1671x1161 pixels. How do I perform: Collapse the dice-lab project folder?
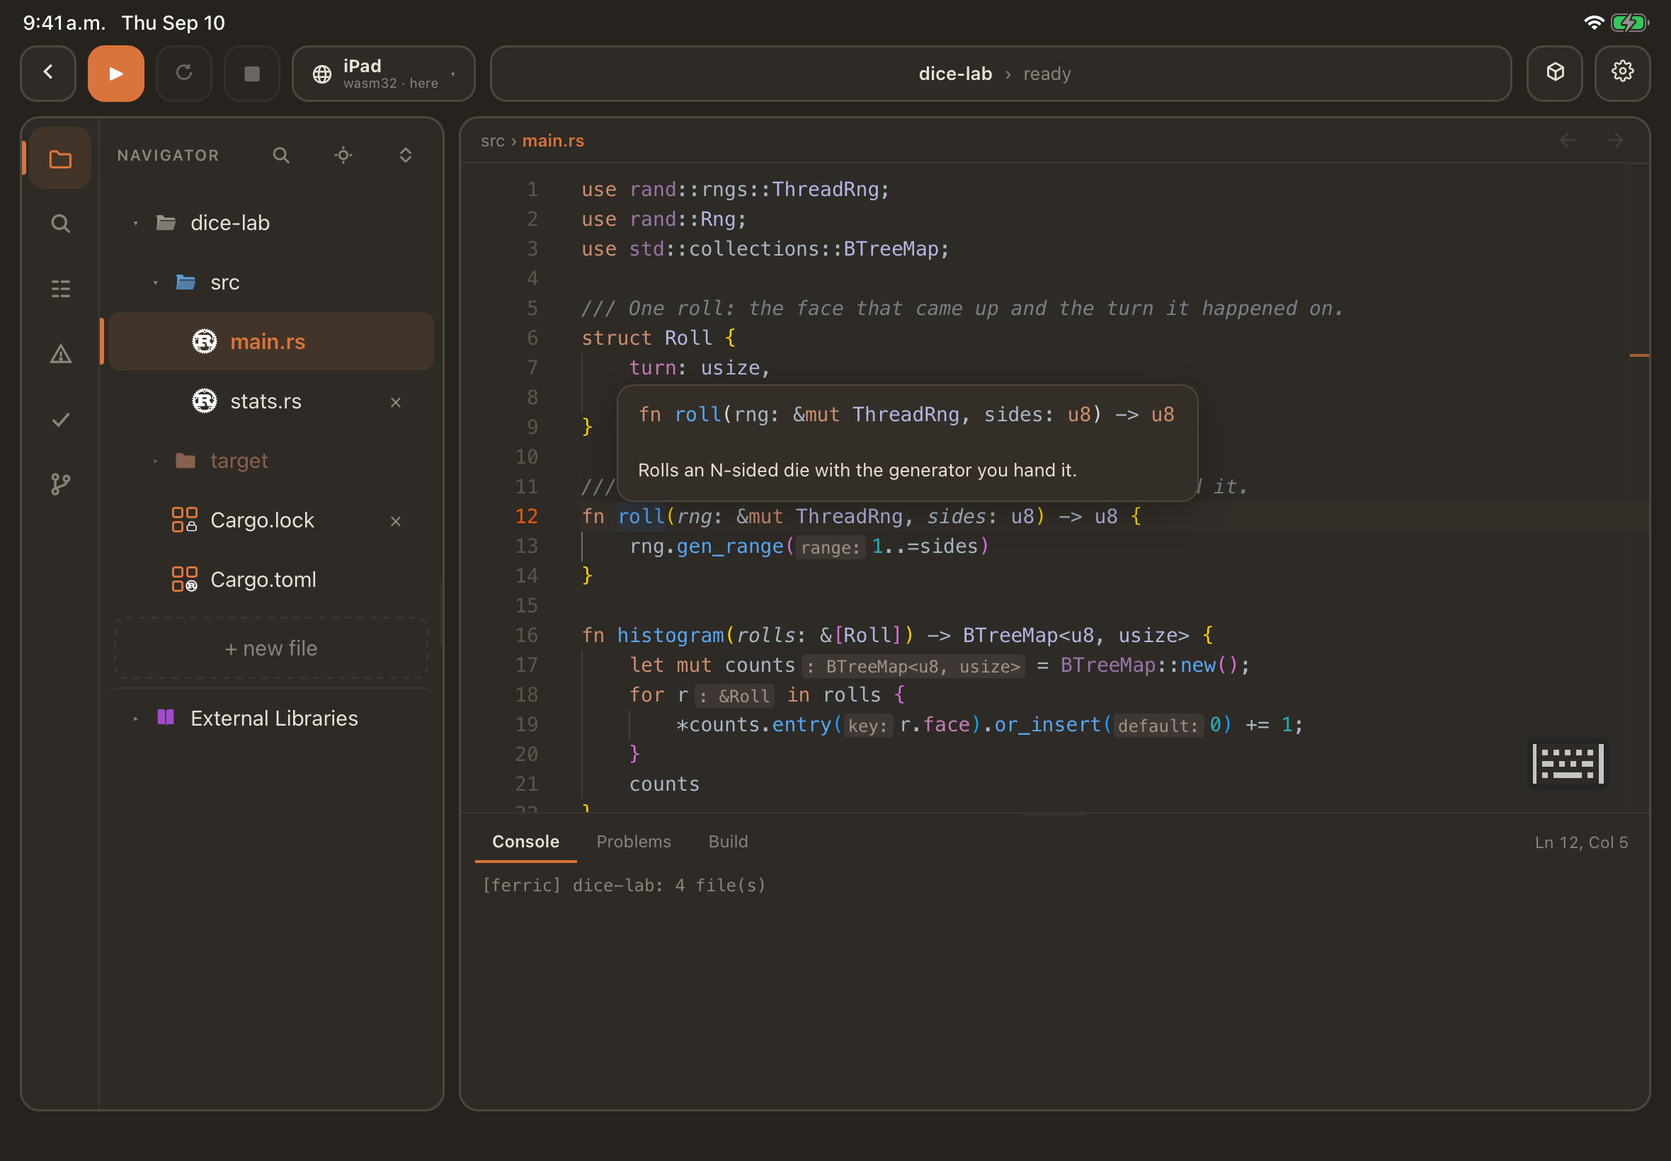coord(135,223)
